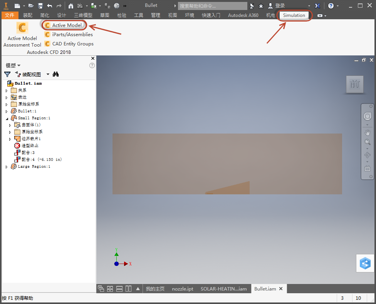Select the 造型终止 marker
The height and width of the screenshot is (304, 376).
[x=26, y=146]
